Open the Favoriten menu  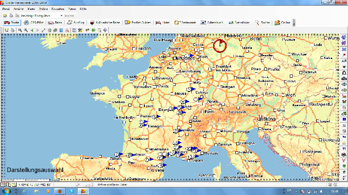(57, 9)
